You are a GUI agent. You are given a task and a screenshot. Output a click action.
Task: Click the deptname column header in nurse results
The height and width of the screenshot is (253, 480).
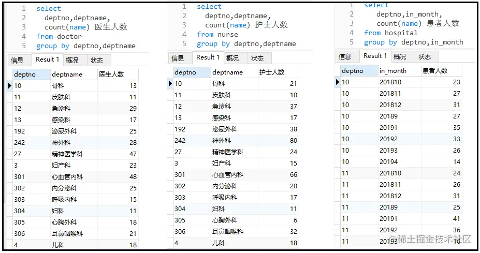click(x=234, y=72)
